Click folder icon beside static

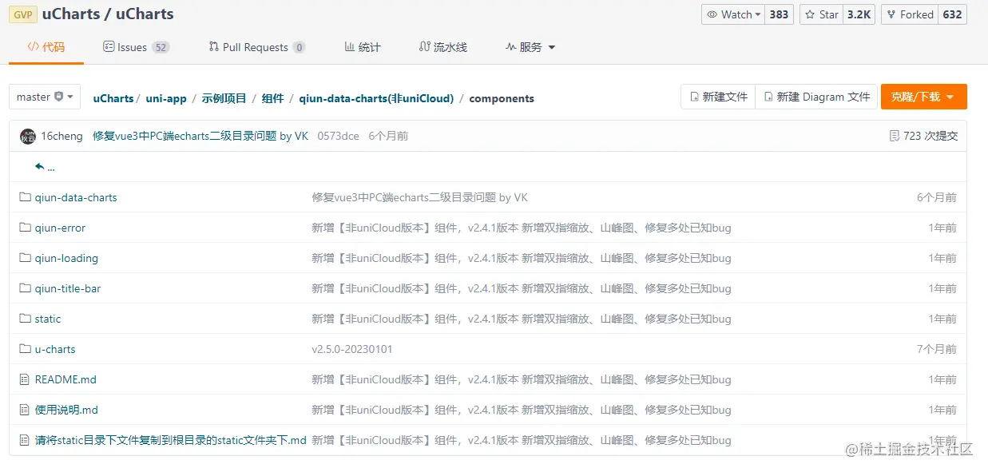point(25,319)
